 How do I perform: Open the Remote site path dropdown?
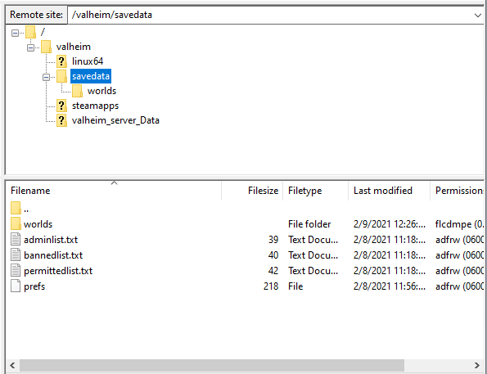click(478, 15)
